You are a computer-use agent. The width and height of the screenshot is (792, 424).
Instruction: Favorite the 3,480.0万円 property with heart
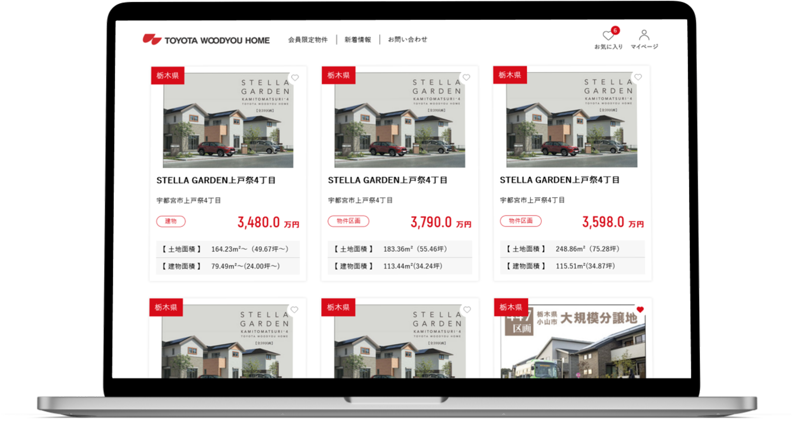295,78
